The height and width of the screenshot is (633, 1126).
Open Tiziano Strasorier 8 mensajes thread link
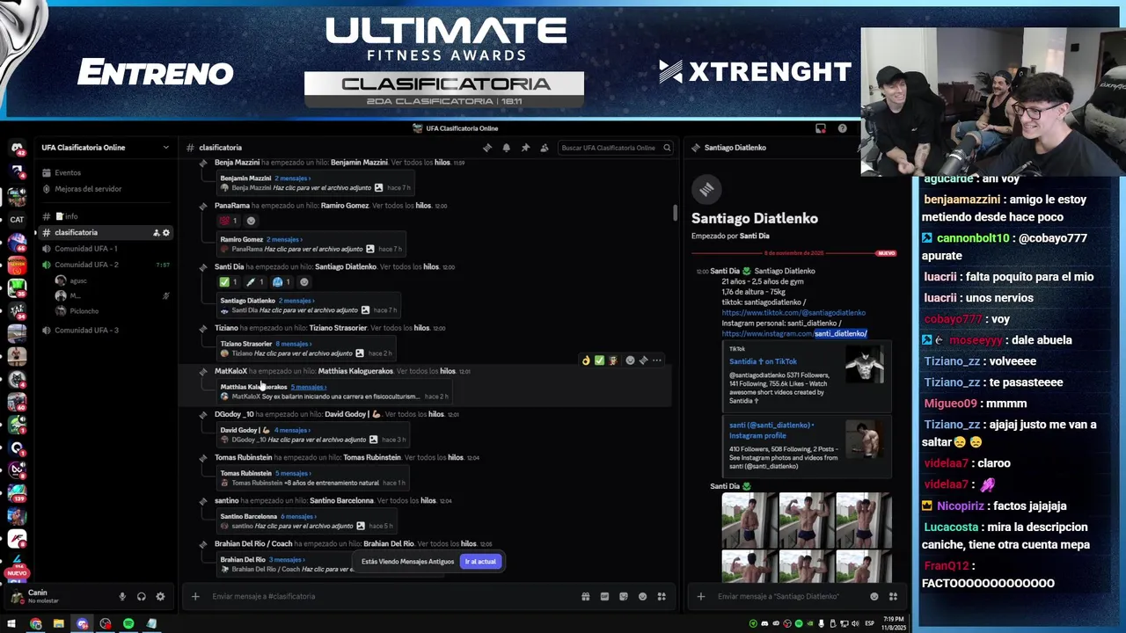[x=293, y=344]
